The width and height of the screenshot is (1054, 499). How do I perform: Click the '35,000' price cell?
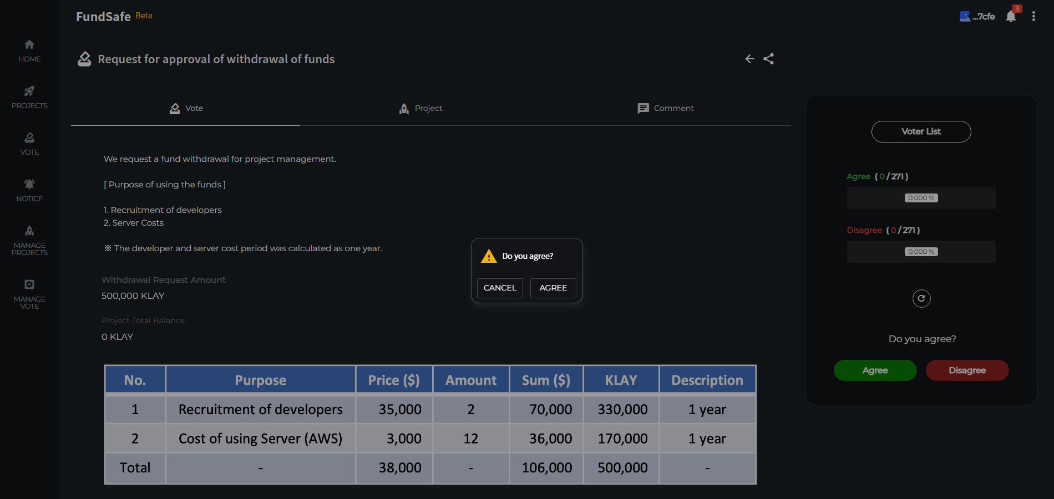click(x=394, y=409)
